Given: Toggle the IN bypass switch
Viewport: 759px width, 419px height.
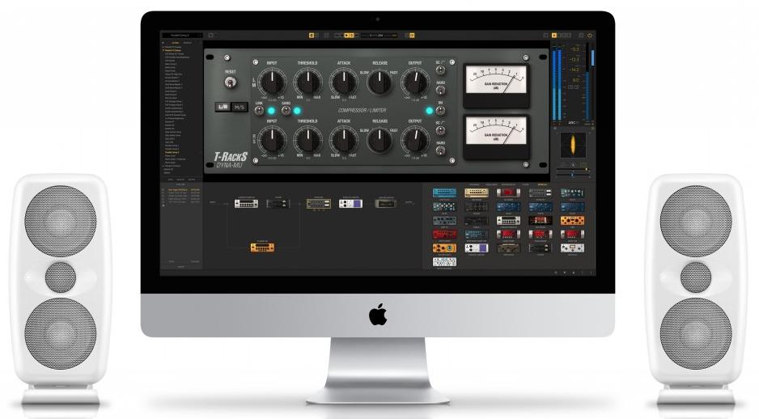Looking at the screenshot, I should pos(440,111).
